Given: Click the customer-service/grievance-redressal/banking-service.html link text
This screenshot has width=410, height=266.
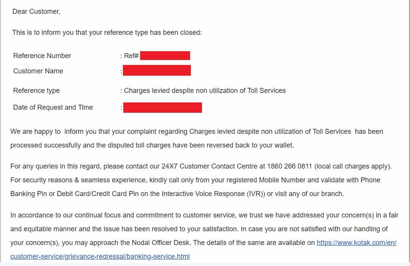Looking at the screenshot, I should point(100,256).
